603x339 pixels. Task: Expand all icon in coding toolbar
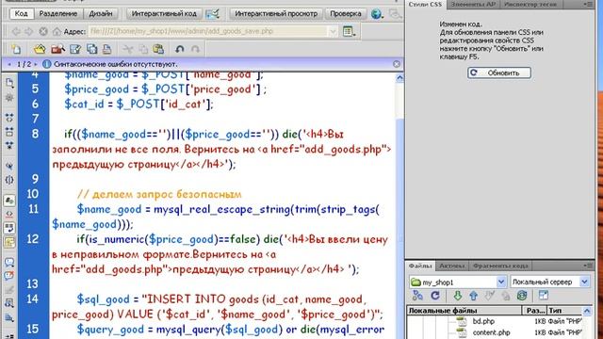(x=9, y=145)
